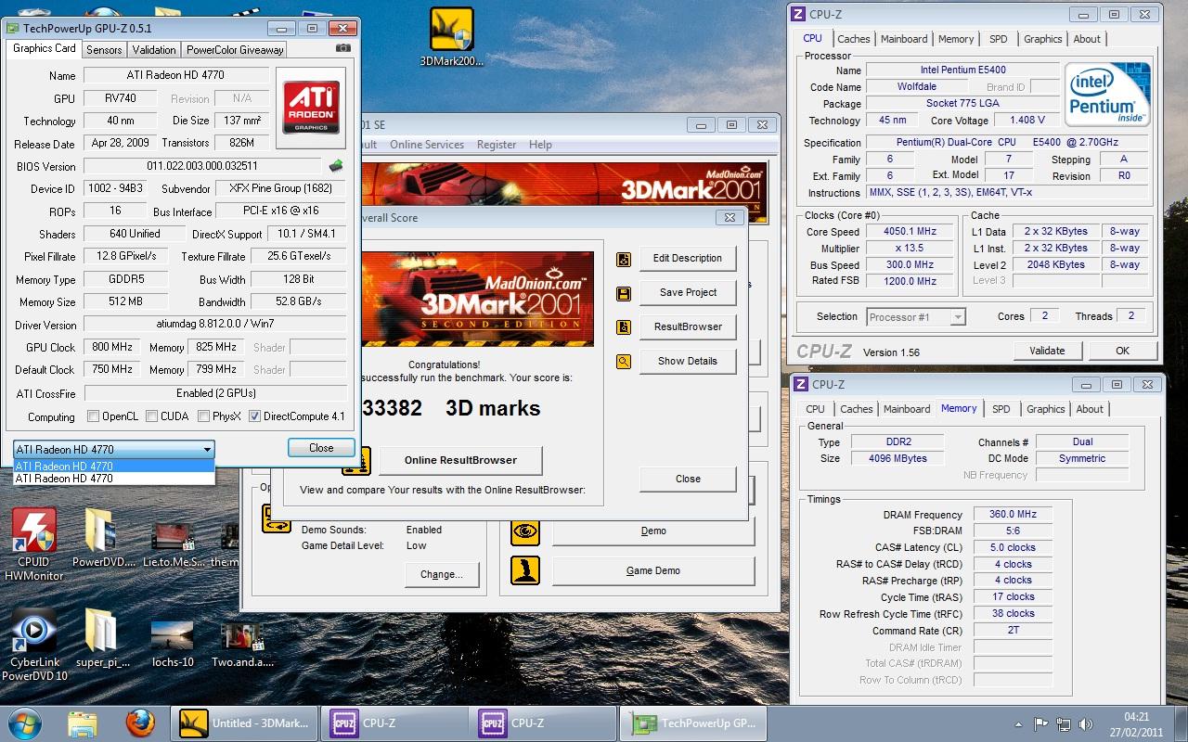
Task: Click the Show Details magnifier icon
Action: [624, 362]
